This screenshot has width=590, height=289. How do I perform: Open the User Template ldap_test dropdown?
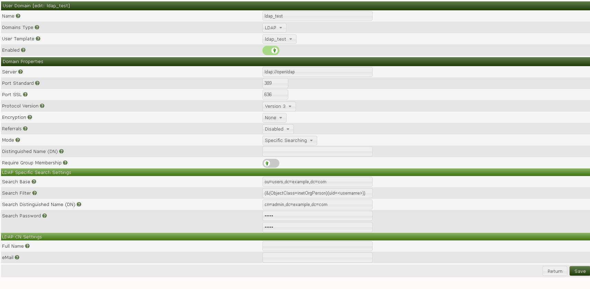point(279,39)
